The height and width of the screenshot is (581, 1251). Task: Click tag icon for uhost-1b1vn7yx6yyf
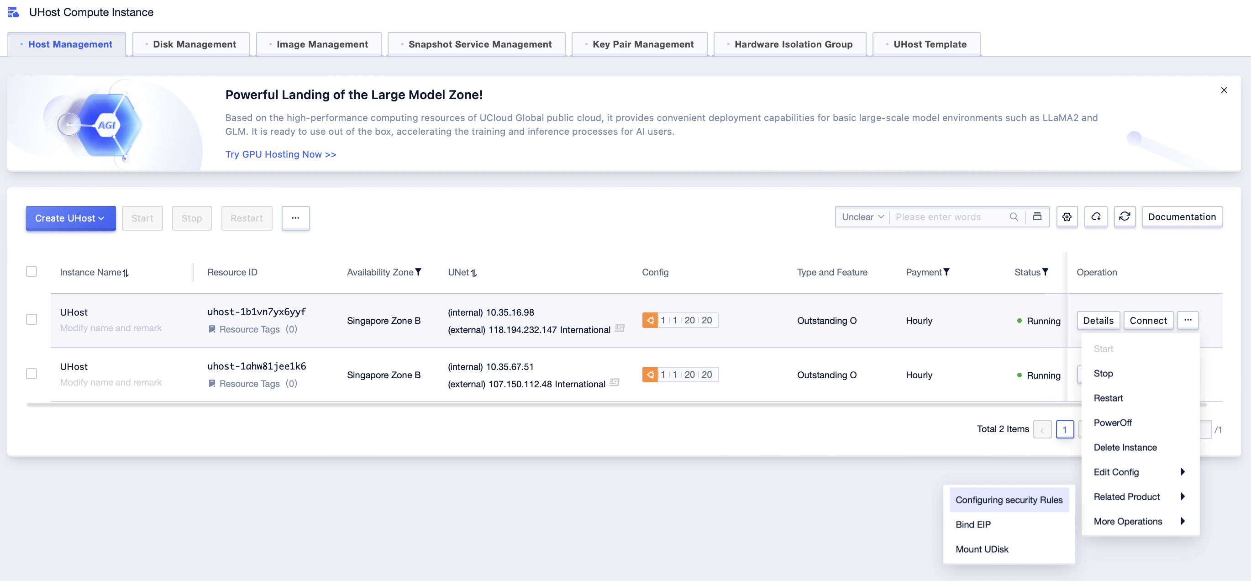coord(212,329)
